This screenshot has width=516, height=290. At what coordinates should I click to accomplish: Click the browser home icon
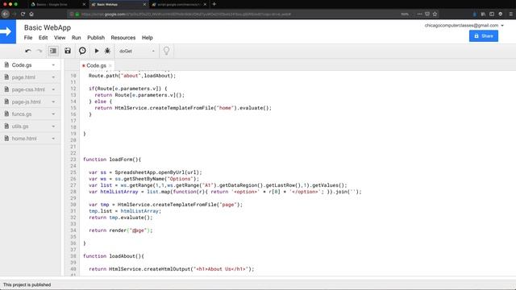[x=31, y=14]
